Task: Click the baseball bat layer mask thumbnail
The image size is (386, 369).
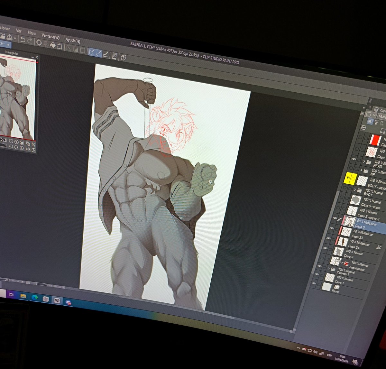Action: [x=346, y=263]
